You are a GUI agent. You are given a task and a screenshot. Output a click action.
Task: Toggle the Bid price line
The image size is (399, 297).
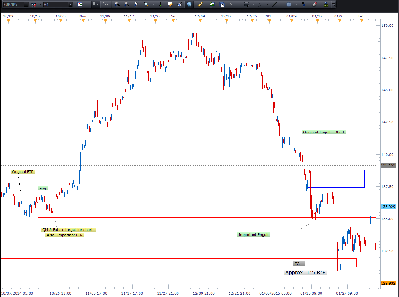[x=96, y=4]
